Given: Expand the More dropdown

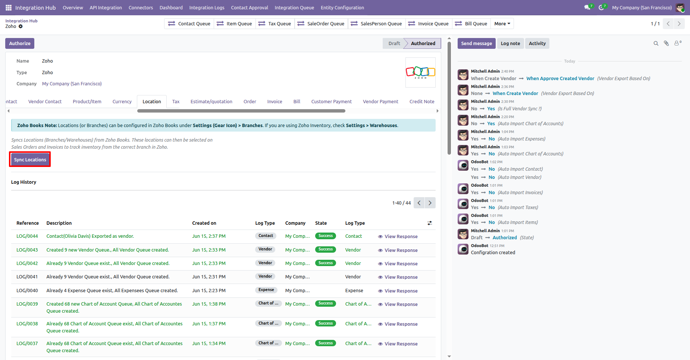Looking at the screenshot, I should (x=502, y=23).
